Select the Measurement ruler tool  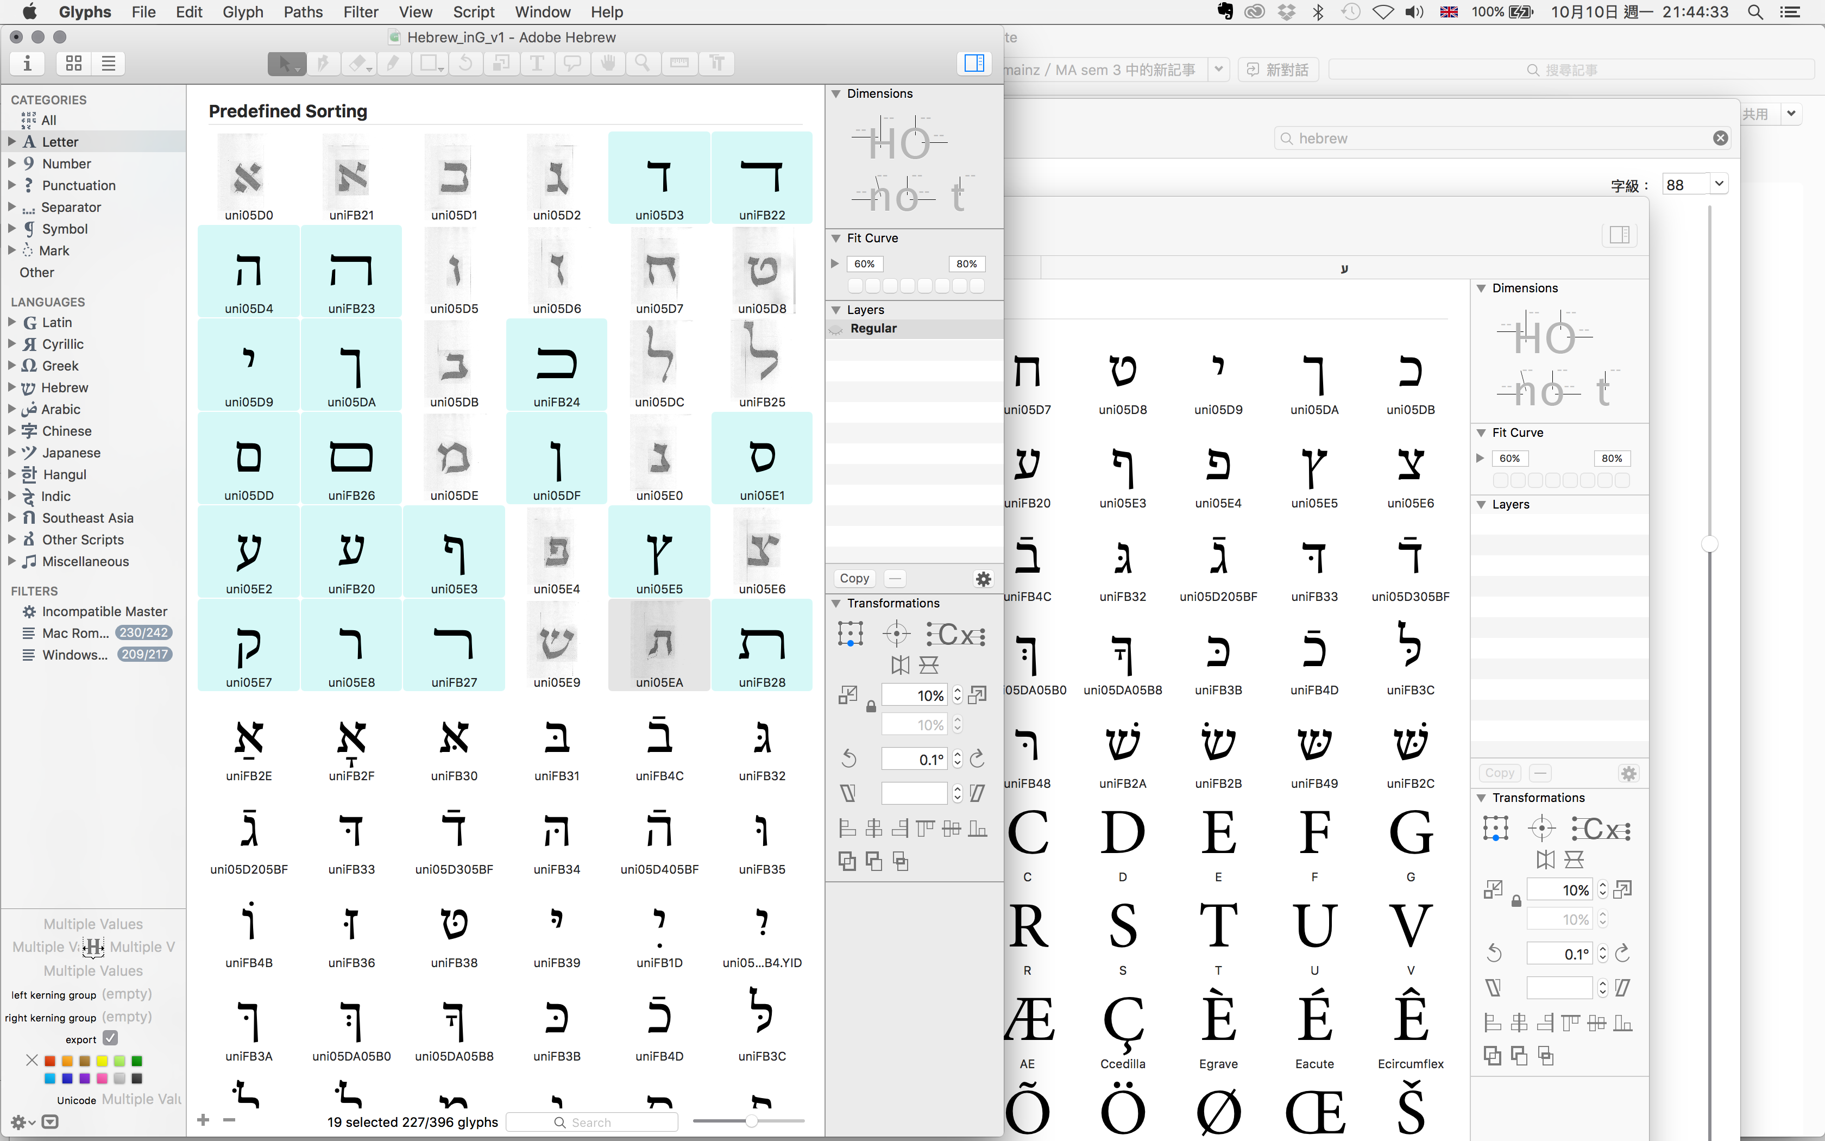679,64
